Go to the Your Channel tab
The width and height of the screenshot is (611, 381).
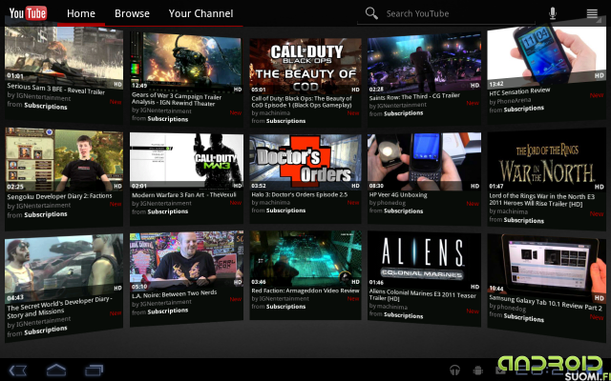click(200, 13)
